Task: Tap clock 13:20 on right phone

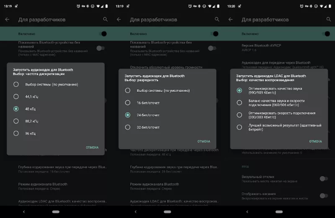Action: click(231, 6)
